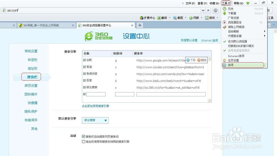This screenshot has height=156, width=277.
Task: Expand the address bar history dropdown arrow
Action: coord(203,10)
